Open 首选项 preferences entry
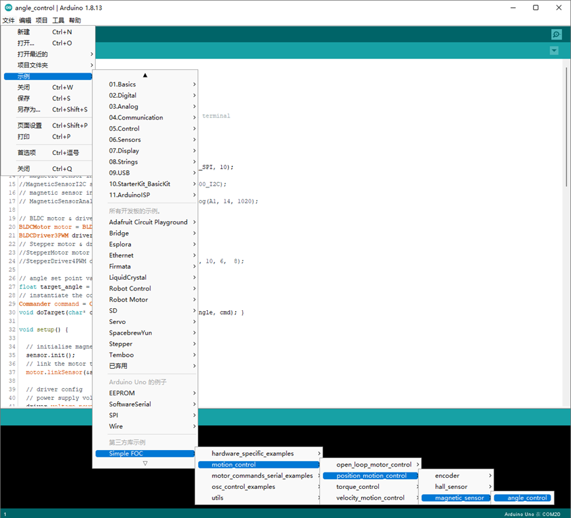Image resolution: width=571 pixels, height=518 pixels. 48,152
